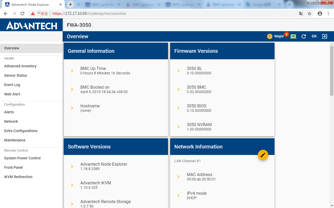Viewport: 334px width, 208px height.
Task: Expand the 3050 BMC firmware chevron
Action: 178,89
